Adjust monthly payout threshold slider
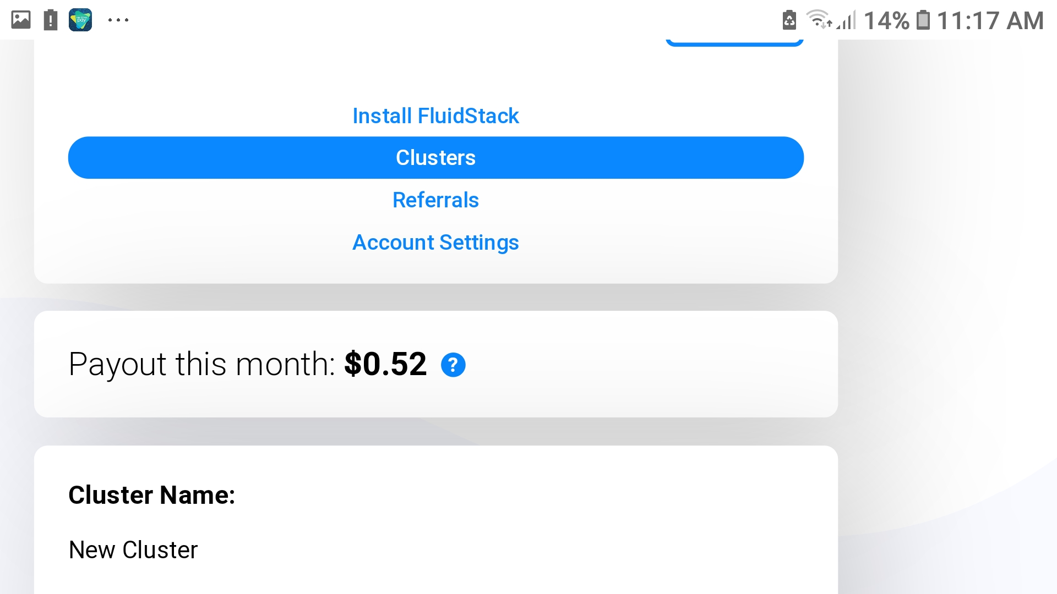The height and width of the screenshot is (594, 1057). [x=453, y=364]
